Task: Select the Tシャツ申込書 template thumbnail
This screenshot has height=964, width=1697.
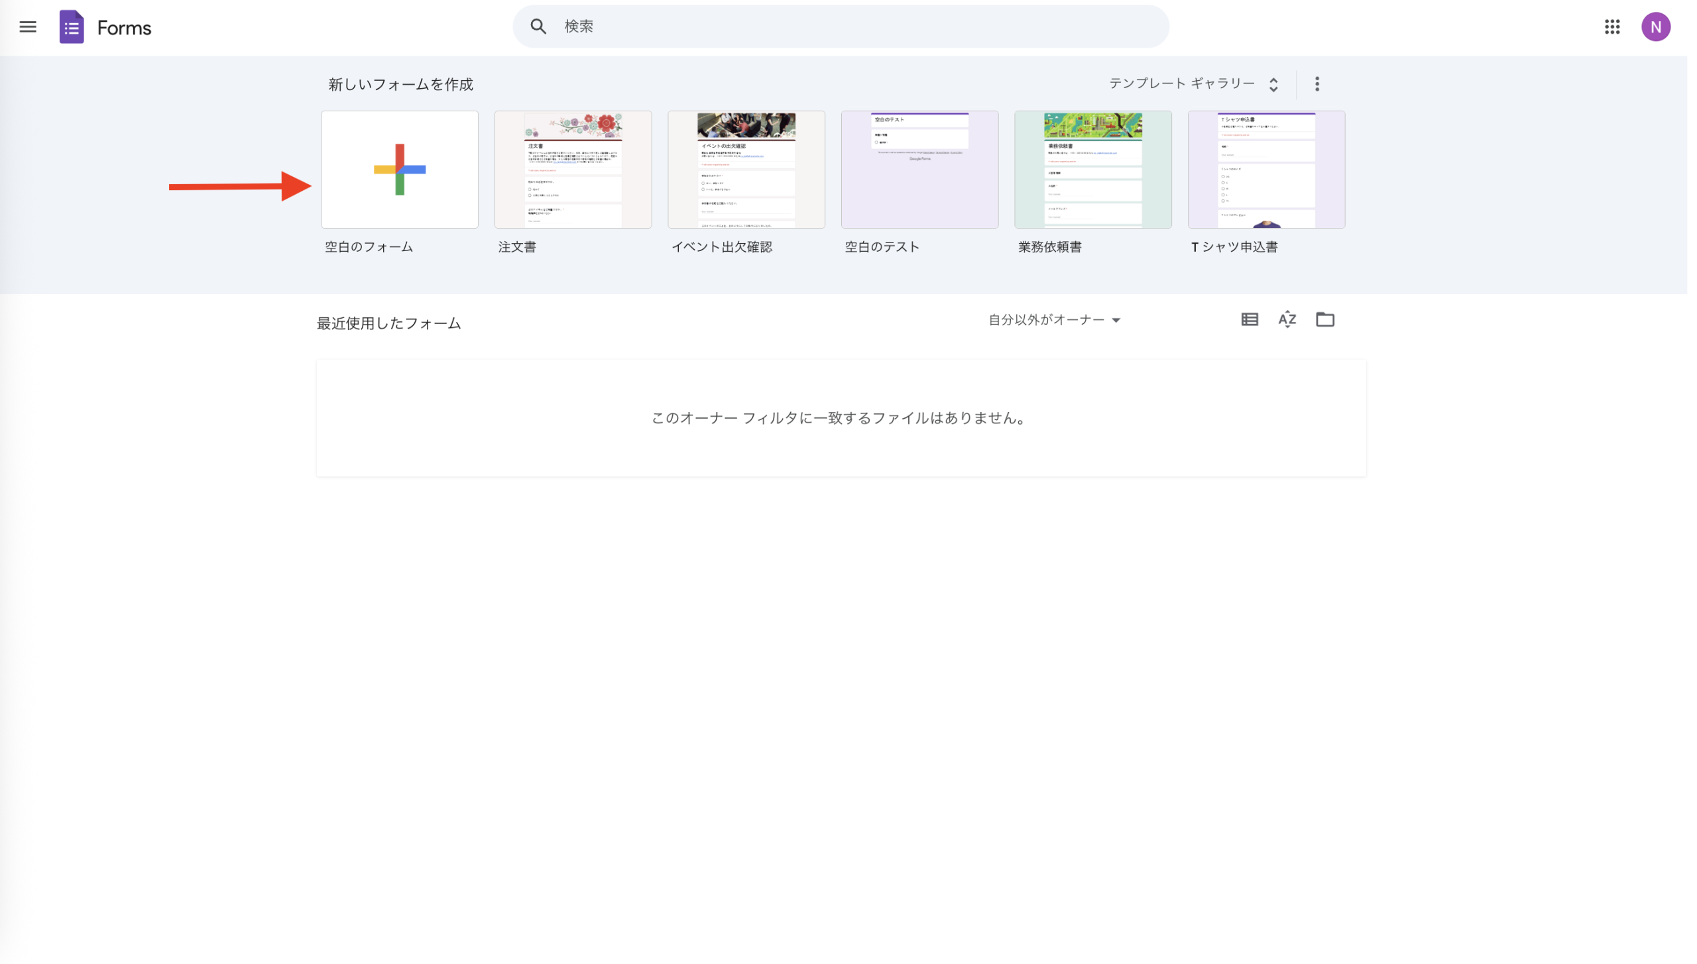Action: [1266, 169]
